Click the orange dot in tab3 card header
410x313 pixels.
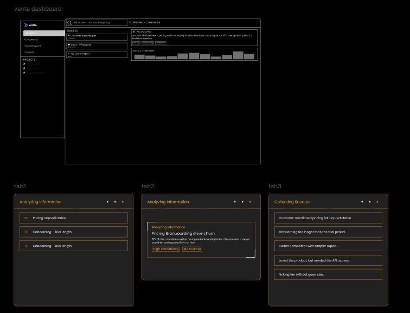click(377, 202)
